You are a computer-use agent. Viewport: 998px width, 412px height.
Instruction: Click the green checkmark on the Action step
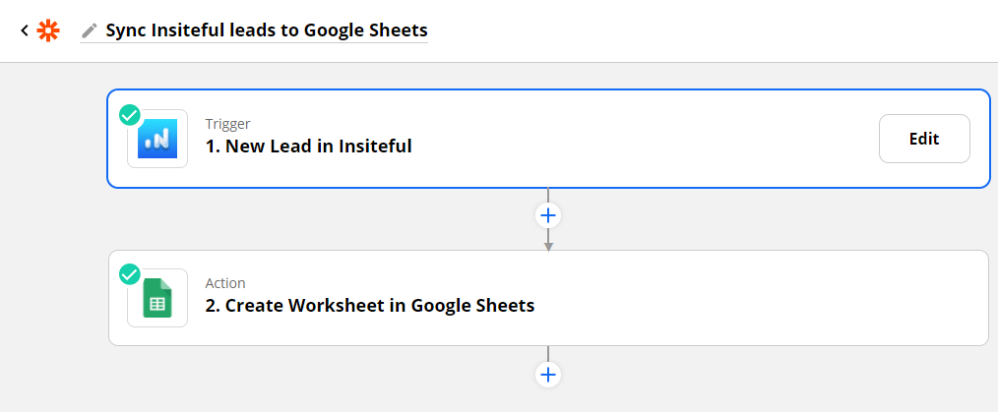pos(130,274)
